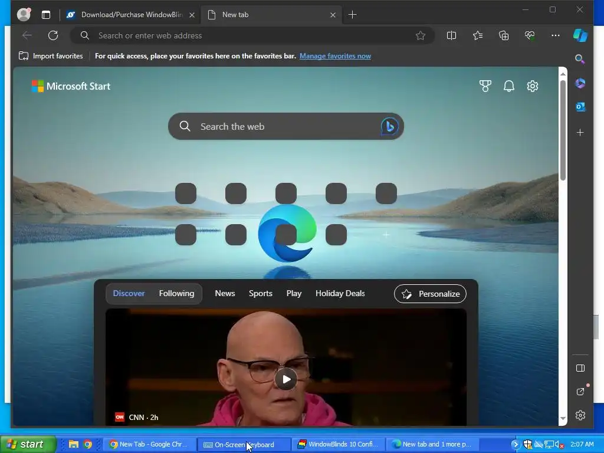
Task: Open sidebar settings gear
Action: pyautogui.click(x=580, y=415)
